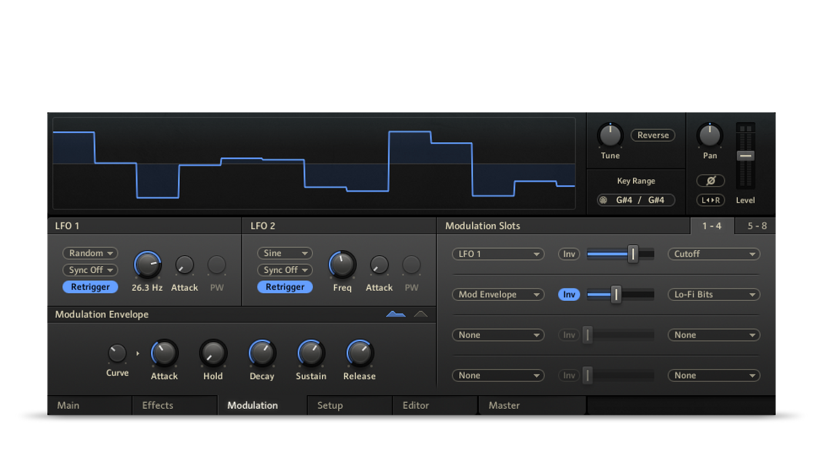Click the Reverse button
This screenshot has width=823, height=469.
click(x=653, y=135)
